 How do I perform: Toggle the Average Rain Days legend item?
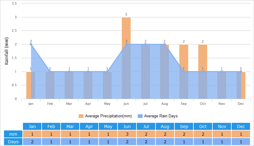[161, 116]
